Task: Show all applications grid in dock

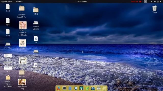Action: tap(104, 88)
